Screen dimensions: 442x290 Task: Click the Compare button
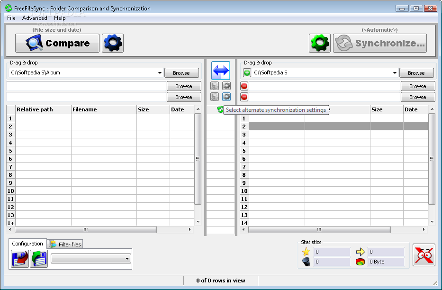[x=57, y=43]
